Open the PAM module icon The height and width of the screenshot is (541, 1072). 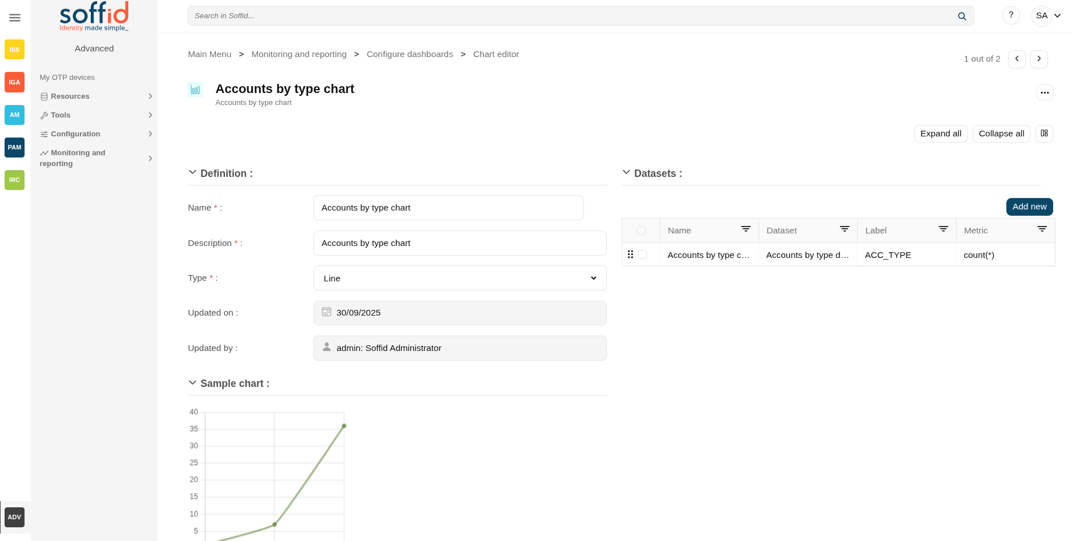pyautogui.click(x=14, y=147)
